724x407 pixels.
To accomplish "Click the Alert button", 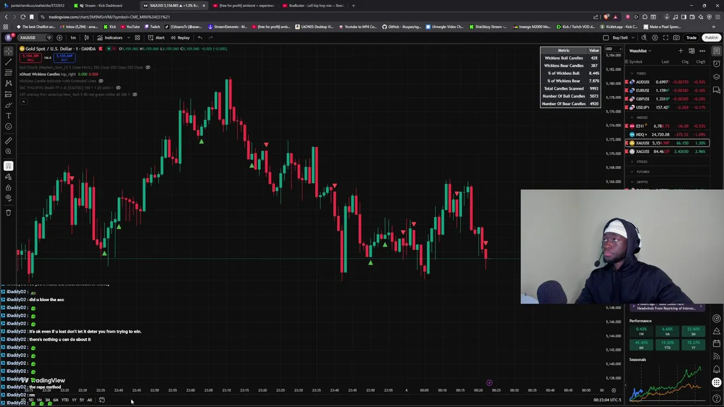I will [157, 37].
